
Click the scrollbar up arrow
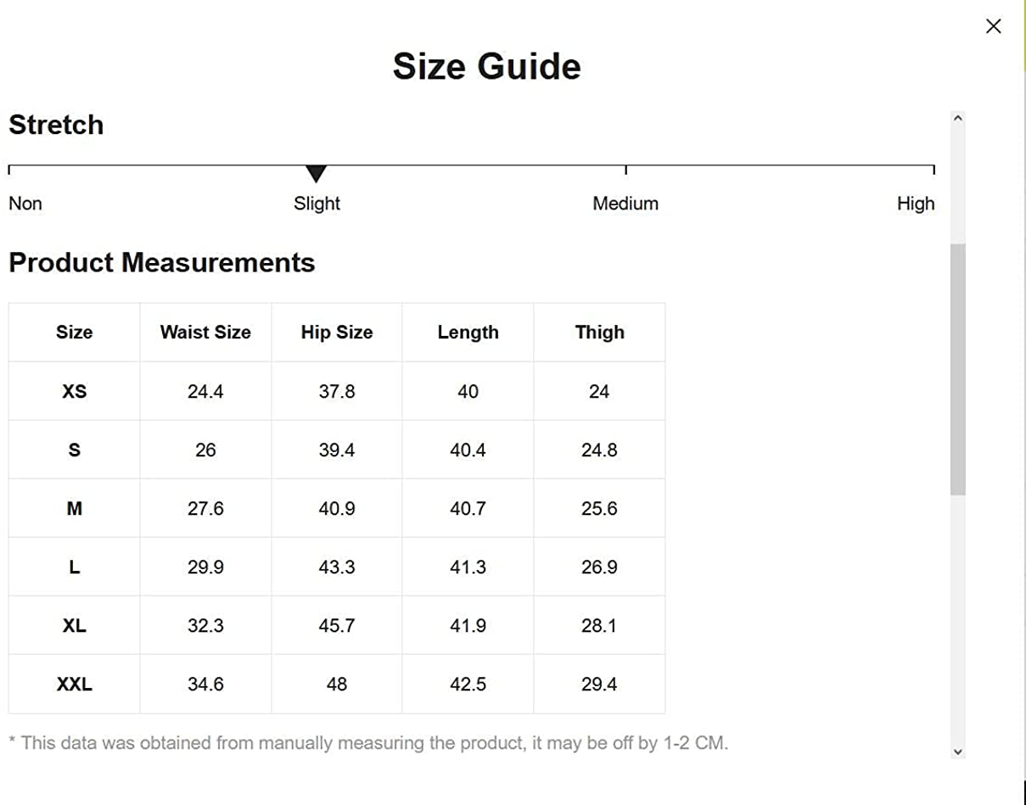point(958,119)
